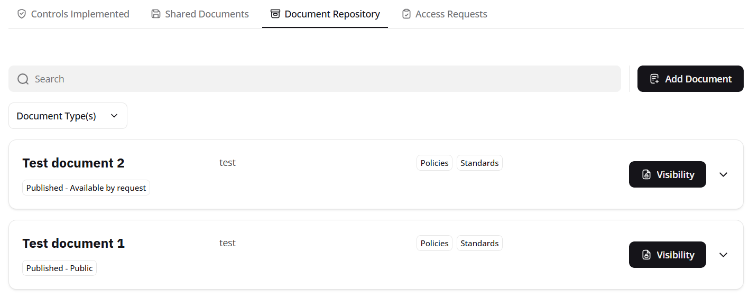This screenshot has height=298, width=749.
Task: Click the lock file icon for Test document 1
Action: (x=646, y=255)
